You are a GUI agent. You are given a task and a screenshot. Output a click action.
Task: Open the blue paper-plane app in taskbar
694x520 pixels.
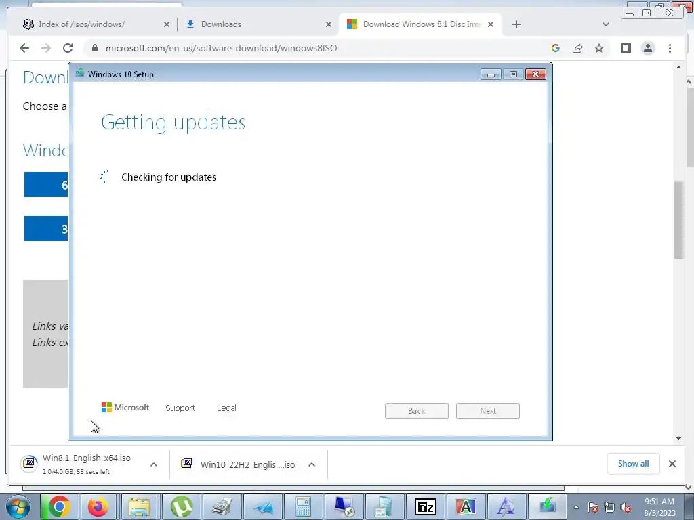[263, 506]
